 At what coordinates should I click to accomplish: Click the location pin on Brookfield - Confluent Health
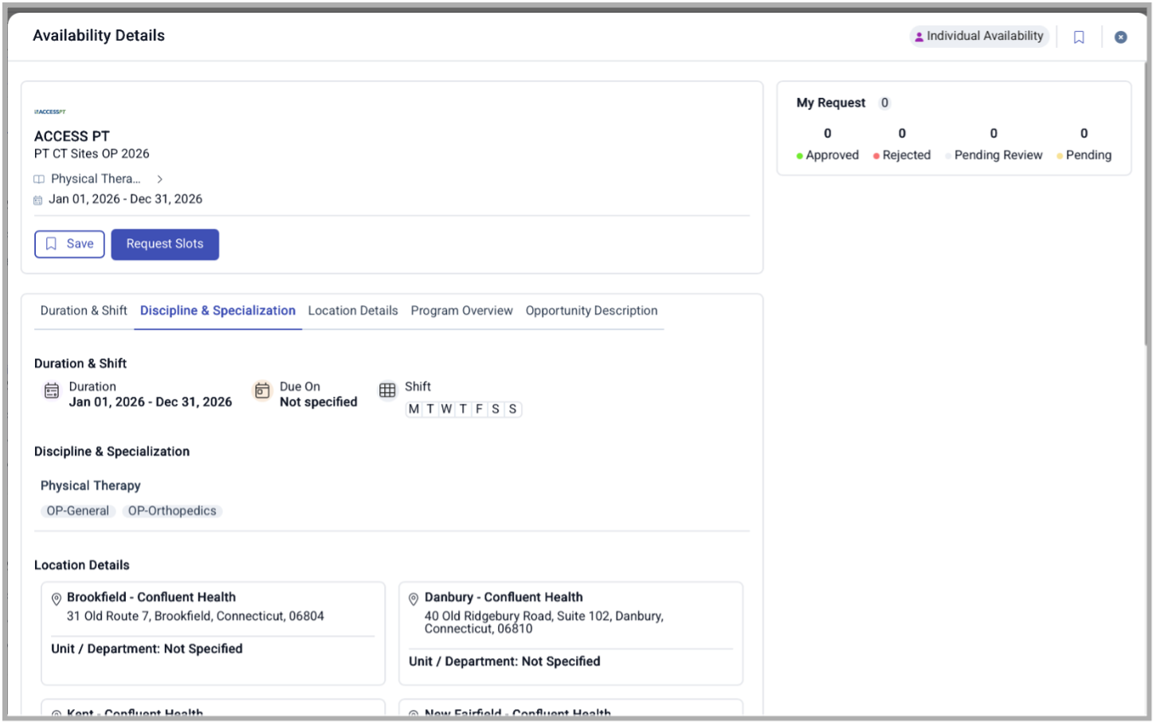click(55, 597)
